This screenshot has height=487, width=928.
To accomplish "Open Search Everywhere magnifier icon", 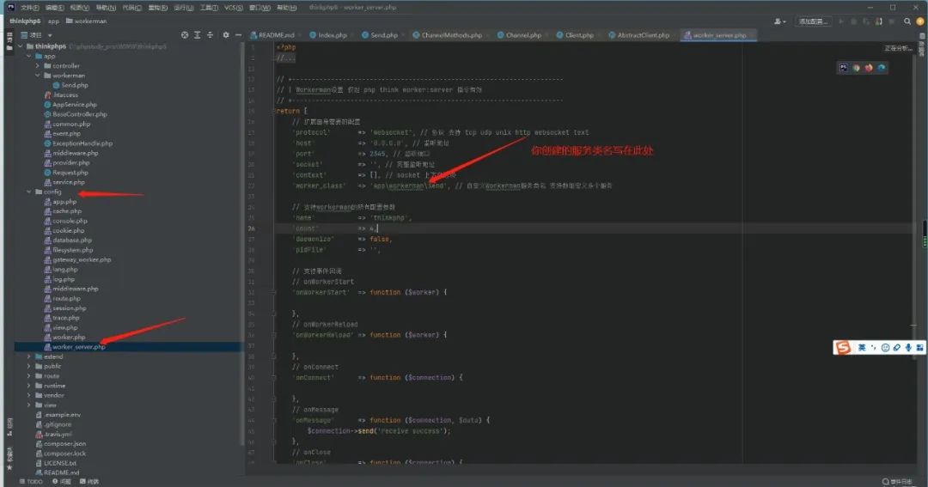I will point(907,21).
